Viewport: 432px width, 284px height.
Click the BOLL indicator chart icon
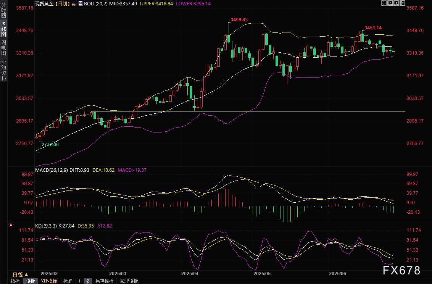80,3
